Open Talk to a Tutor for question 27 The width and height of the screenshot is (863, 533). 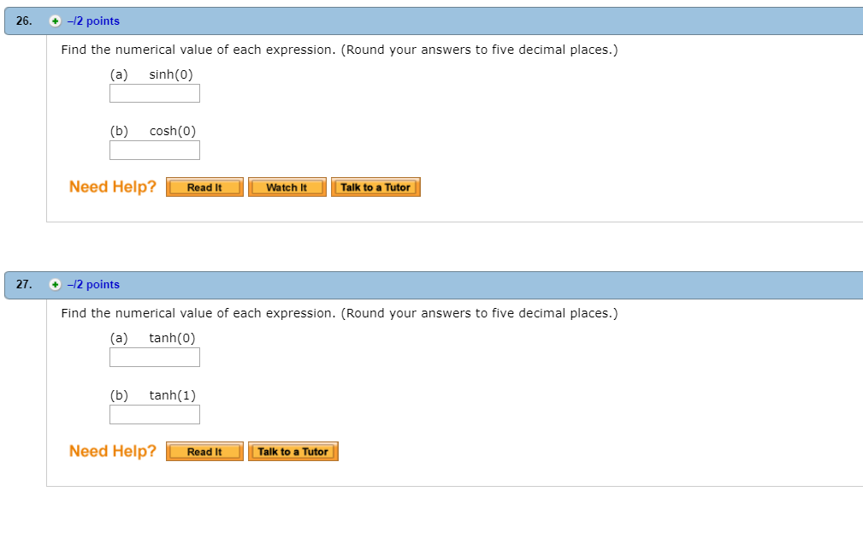tap(293, 451)
